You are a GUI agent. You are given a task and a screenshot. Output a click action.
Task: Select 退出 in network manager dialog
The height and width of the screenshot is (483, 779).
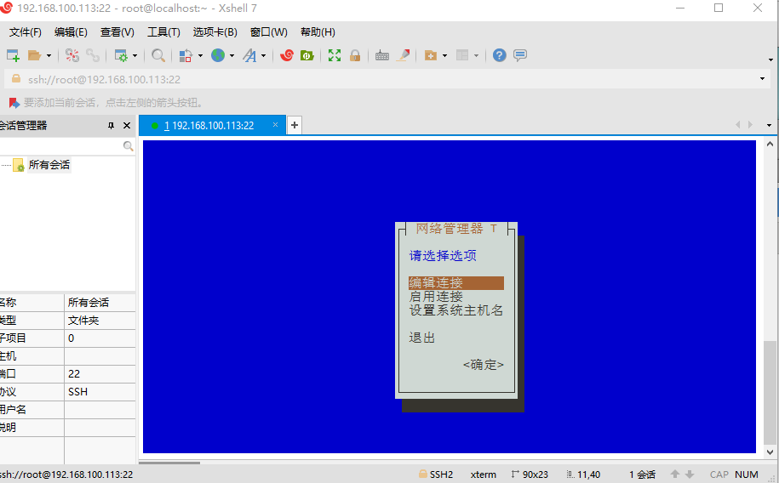pos(422,338)
